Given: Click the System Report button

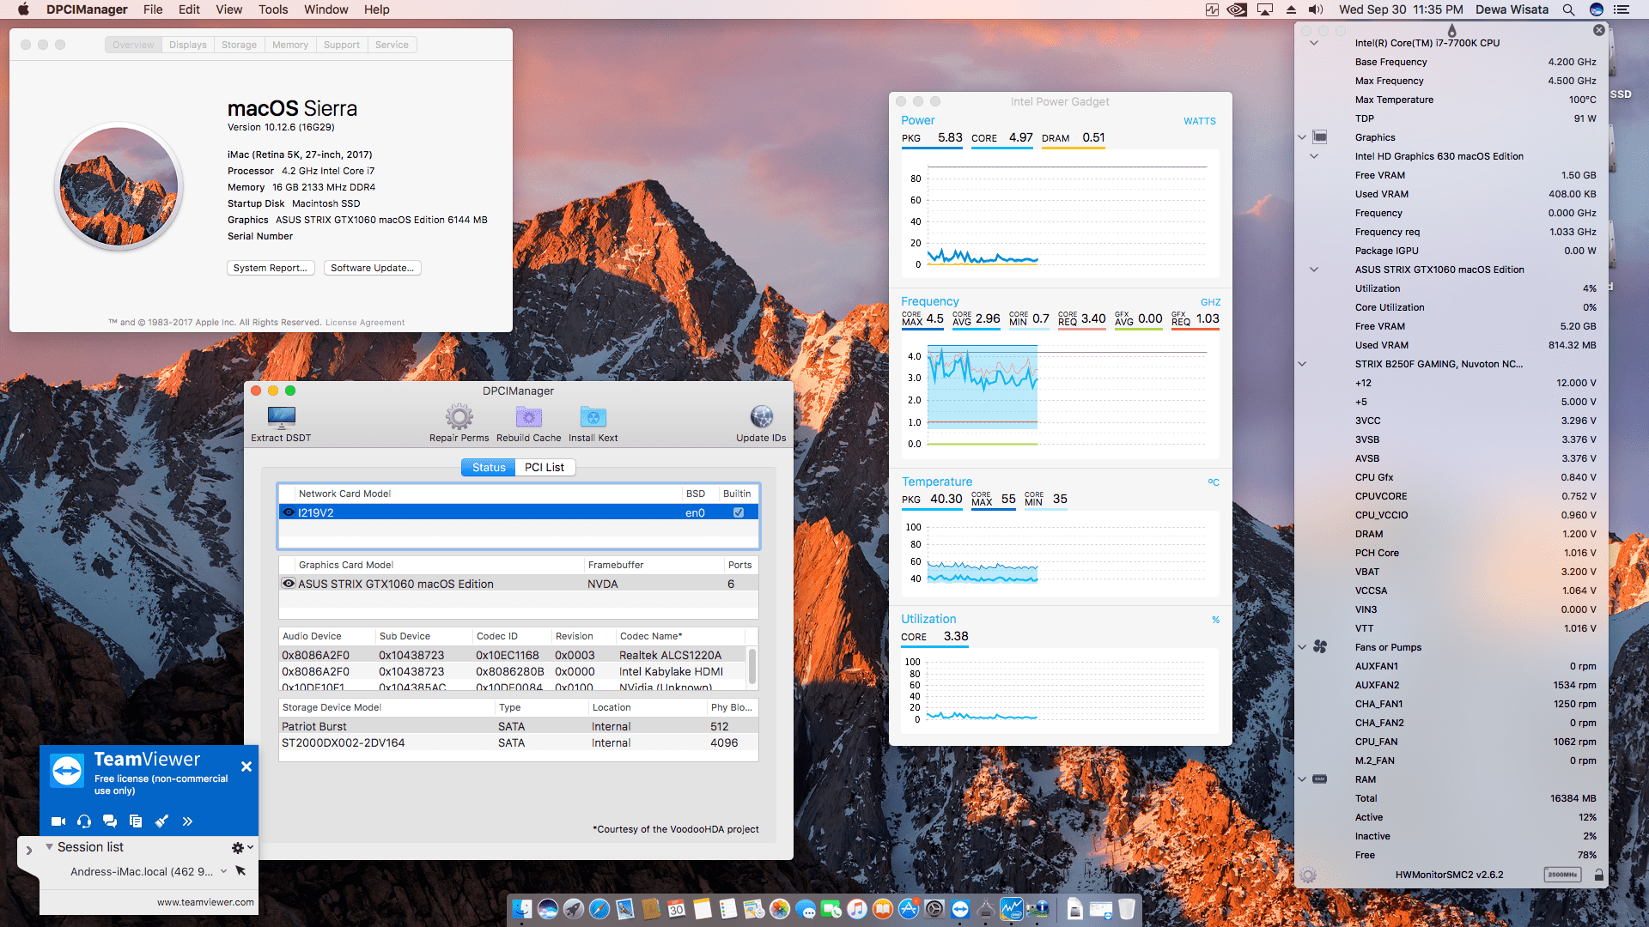Looking at the screenshot, I should (x=271, y=268).
